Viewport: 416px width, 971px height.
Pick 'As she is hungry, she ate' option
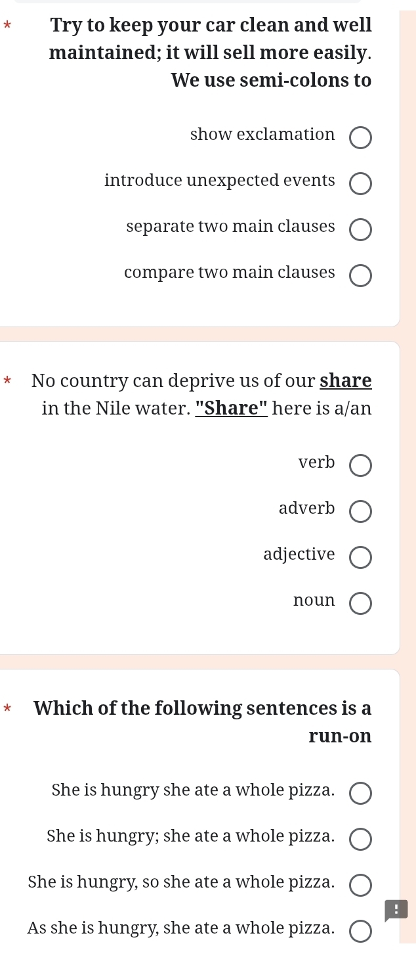coord(360,932)
